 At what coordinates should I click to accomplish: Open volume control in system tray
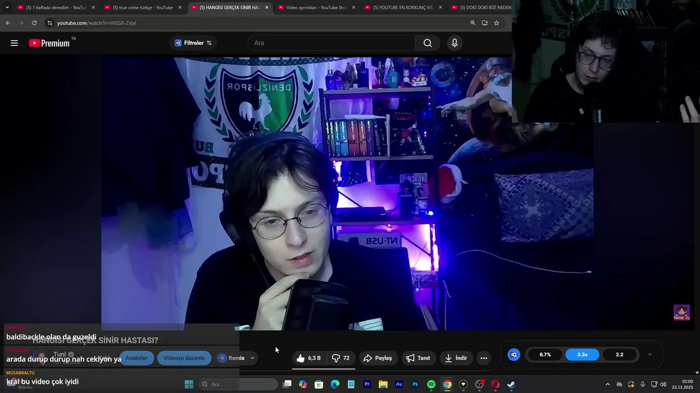point(663,384)
